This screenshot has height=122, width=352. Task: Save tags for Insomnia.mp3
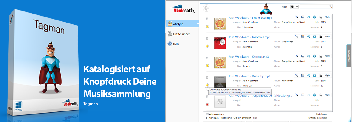tap(303, 36)
